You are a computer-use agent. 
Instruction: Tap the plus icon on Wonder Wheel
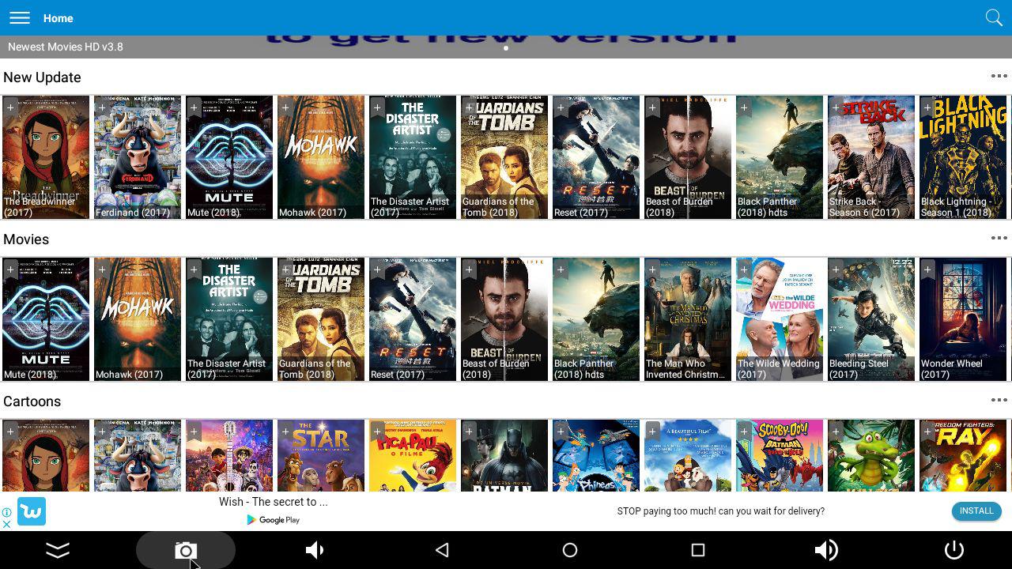pyautogui.click(x=927, y=269)
